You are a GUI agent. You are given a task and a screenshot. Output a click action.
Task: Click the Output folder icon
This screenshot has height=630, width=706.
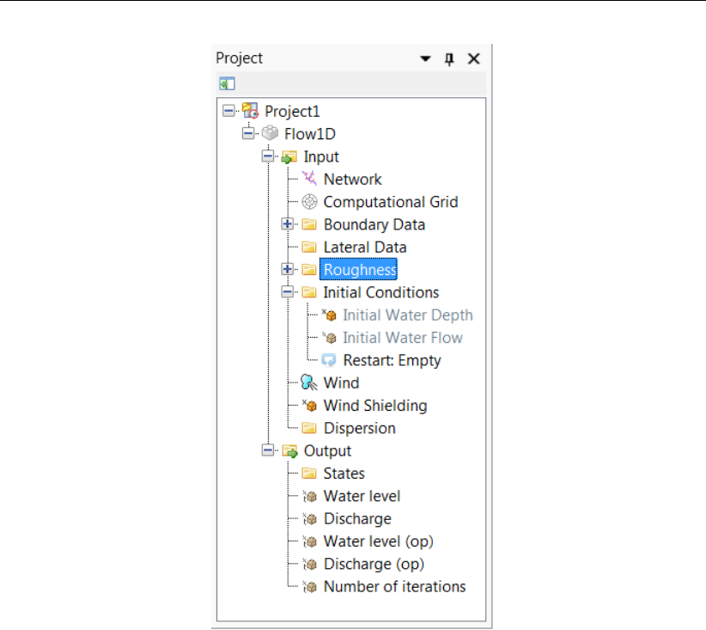click(289, 451)
